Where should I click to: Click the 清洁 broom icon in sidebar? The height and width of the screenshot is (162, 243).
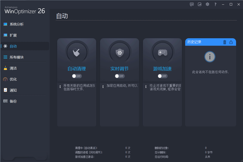(5, 68)
